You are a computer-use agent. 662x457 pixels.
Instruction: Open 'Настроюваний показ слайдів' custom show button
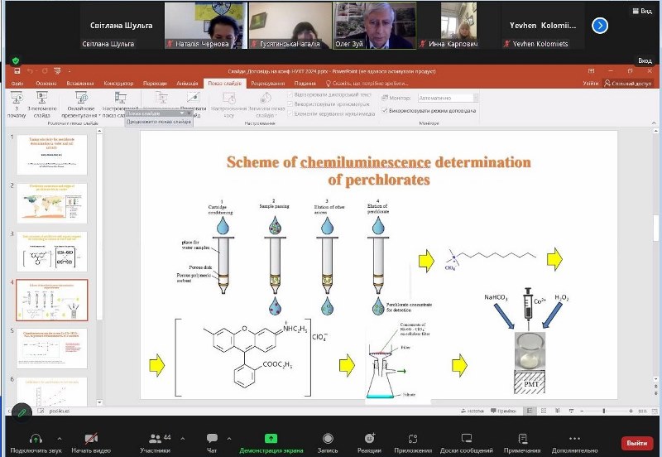tap(120, 104)
